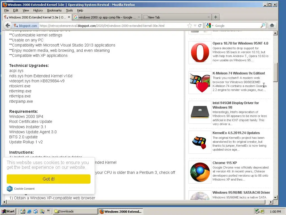Image resolution: width=286 pixels, height=215 pixels.
Task: Click the horizontal scrollbar left arrow
Action: (x=4, y=202)
